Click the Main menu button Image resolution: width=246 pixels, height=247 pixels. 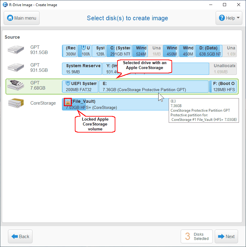point(21,18)
